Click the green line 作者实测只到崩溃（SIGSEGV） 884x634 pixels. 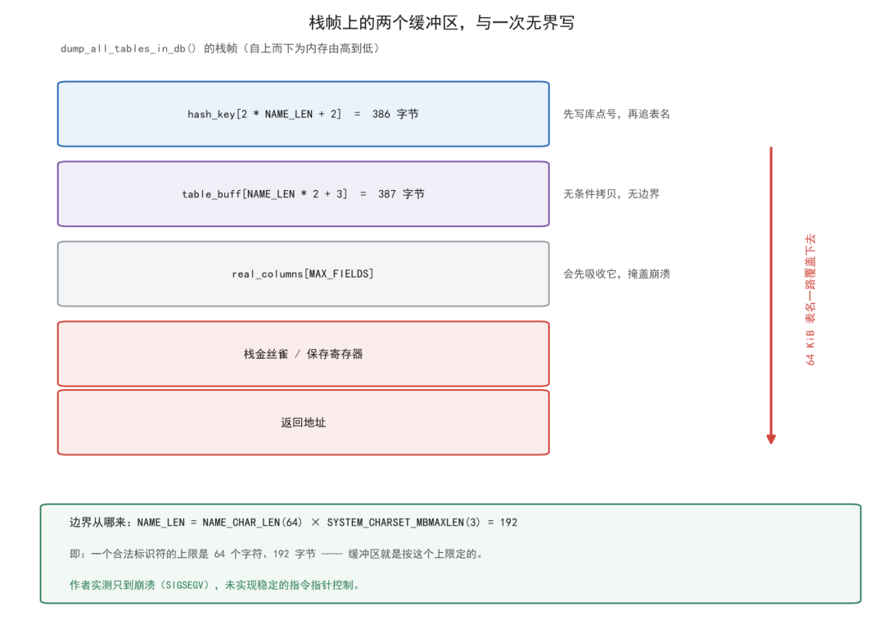[x=215, y=585]
